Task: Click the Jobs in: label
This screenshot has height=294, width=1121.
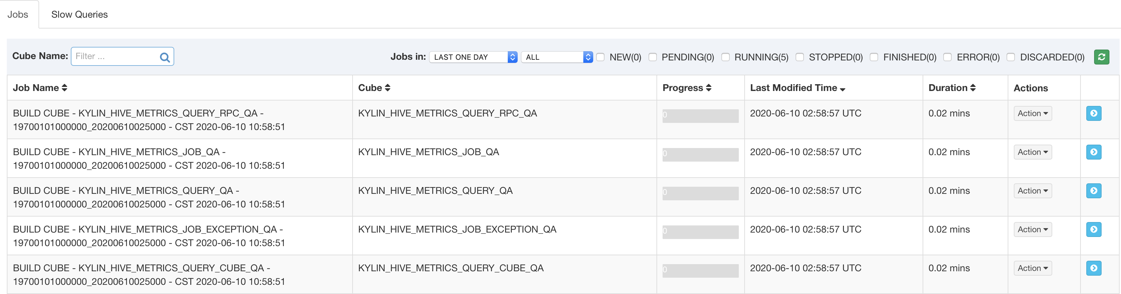Action: [x=408, y=56]
